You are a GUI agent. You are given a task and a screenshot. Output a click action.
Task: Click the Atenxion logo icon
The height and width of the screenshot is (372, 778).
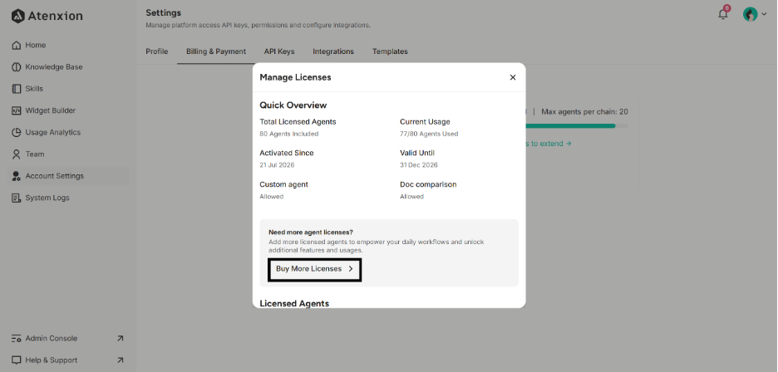click(17, 16)
